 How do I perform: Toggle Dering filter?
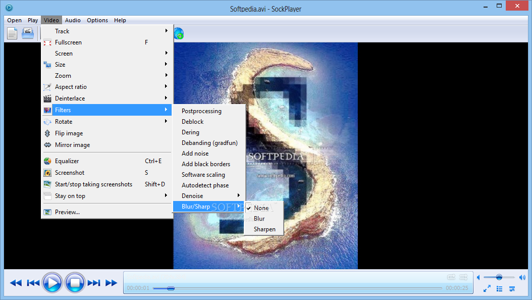tap(208, 132)
